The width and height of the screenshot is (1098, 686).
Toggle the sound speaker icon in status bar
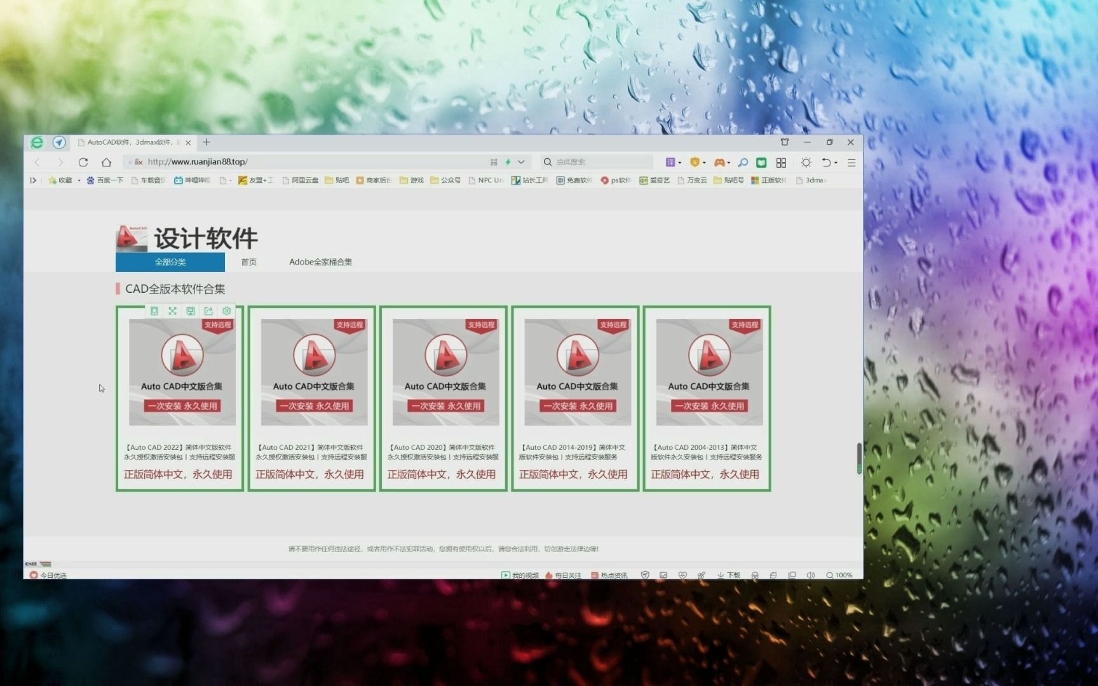pos(811,575)
